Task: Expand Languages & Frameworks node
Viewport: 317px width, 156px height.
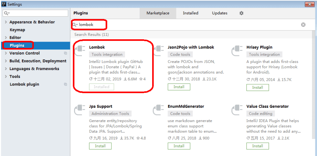Action: click(x=6, y=69)
